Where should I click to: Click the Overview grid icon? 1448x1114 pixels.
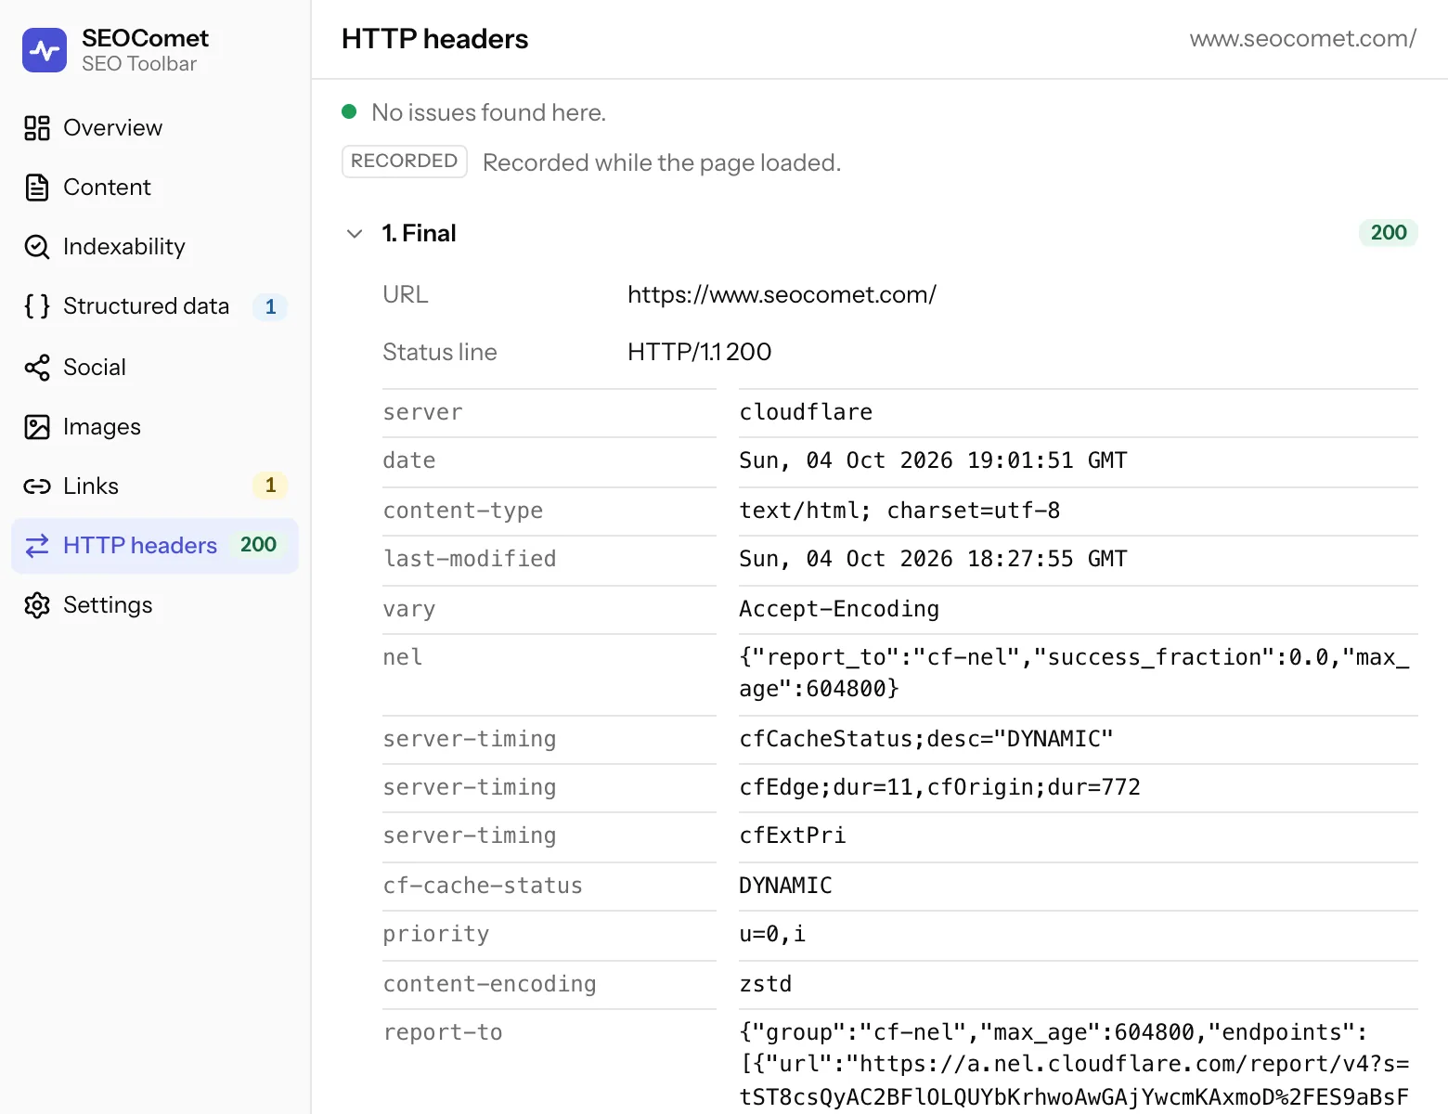37,128
